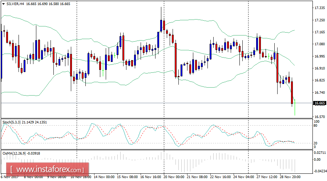Screen dimensions: 327x181
Task: Click the 15 Nov 08:00 time label
Action: [127, 177]
